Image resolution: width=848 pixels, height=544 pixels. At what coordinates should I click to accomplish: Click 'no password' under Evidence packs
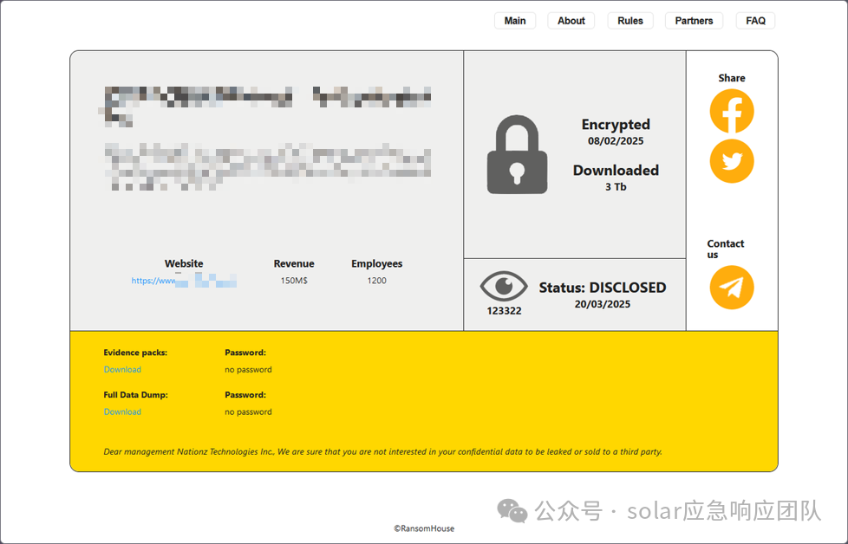click(248, 370)
